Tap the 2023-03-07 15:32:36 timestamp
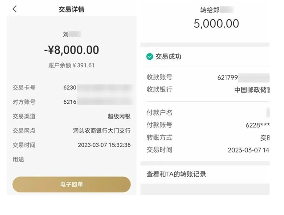The image size is (284, 215). (x=104, y=145)
